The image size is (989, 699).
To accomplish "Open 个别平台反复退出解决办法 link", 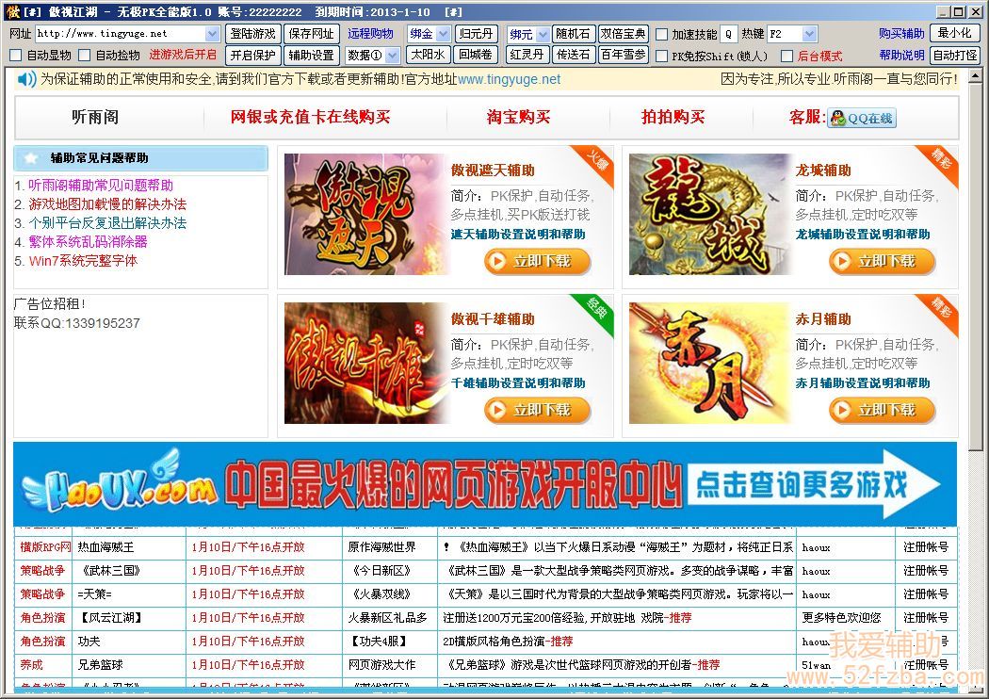I will pyautogui.click(x=107, y=223).
